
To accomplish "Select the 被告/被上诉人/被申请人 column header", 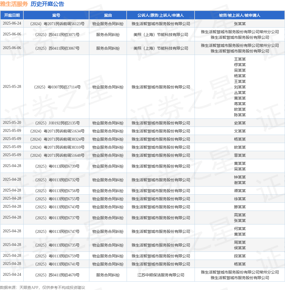I will click(x=240, y=15).
